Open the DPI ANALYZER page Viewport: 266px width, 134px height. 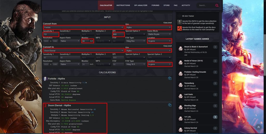tap(141, 5)
